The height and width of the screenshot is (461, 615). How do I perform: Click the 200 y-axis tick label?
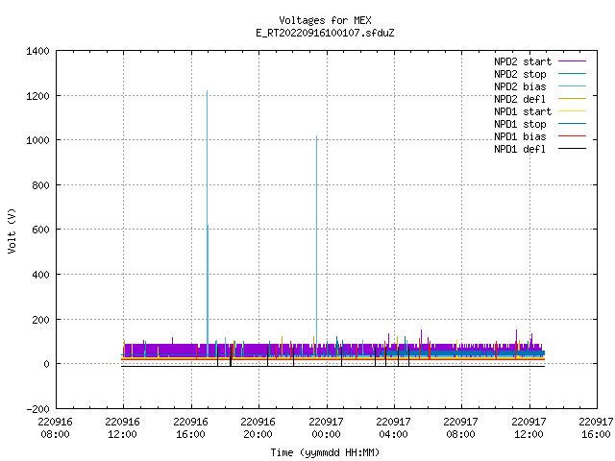pos(40,320)
